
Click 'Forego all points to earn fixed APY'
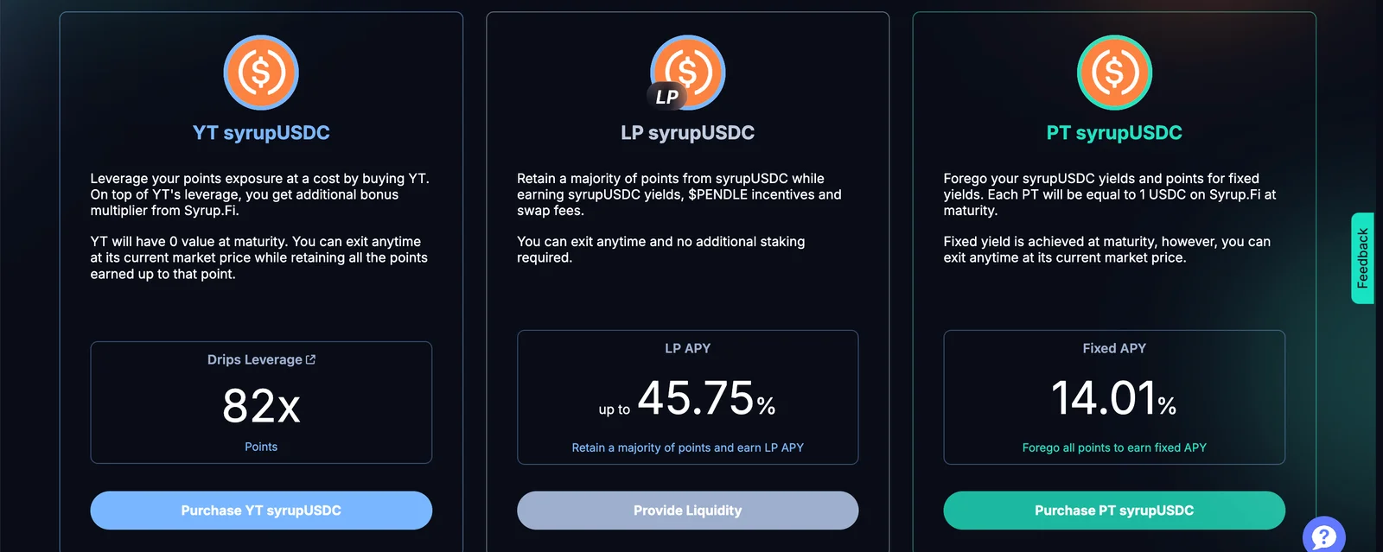click(x=1114, y=447)
